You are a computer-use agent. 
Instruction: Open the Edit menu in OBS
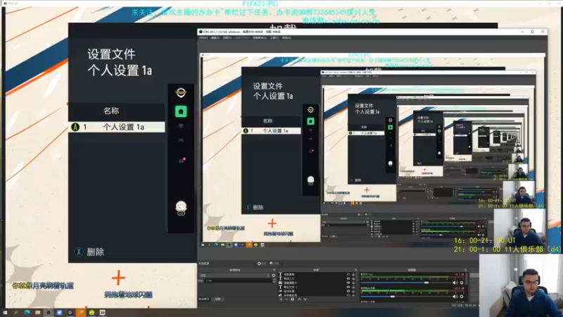tap(215, 38)
